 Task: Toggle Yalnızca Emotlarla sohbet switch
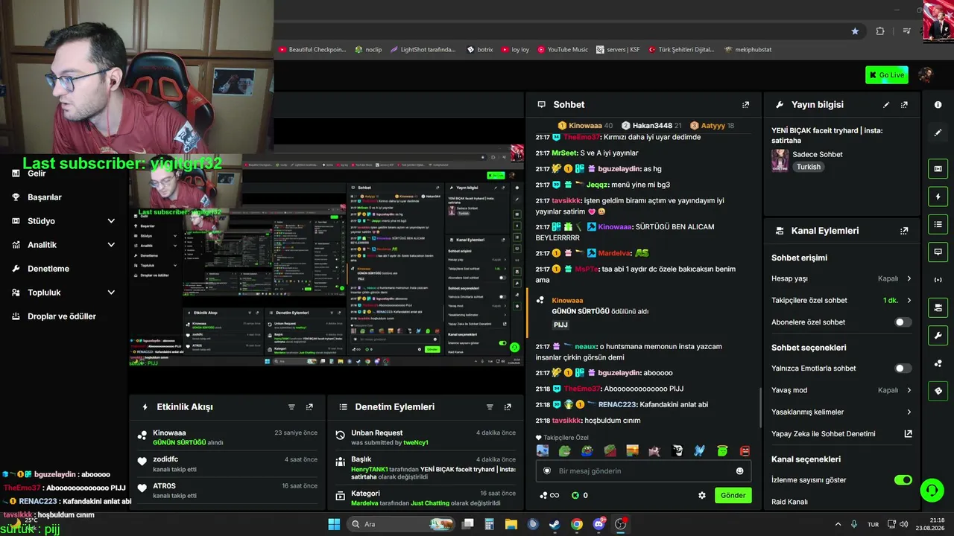(x=903, y=368)
